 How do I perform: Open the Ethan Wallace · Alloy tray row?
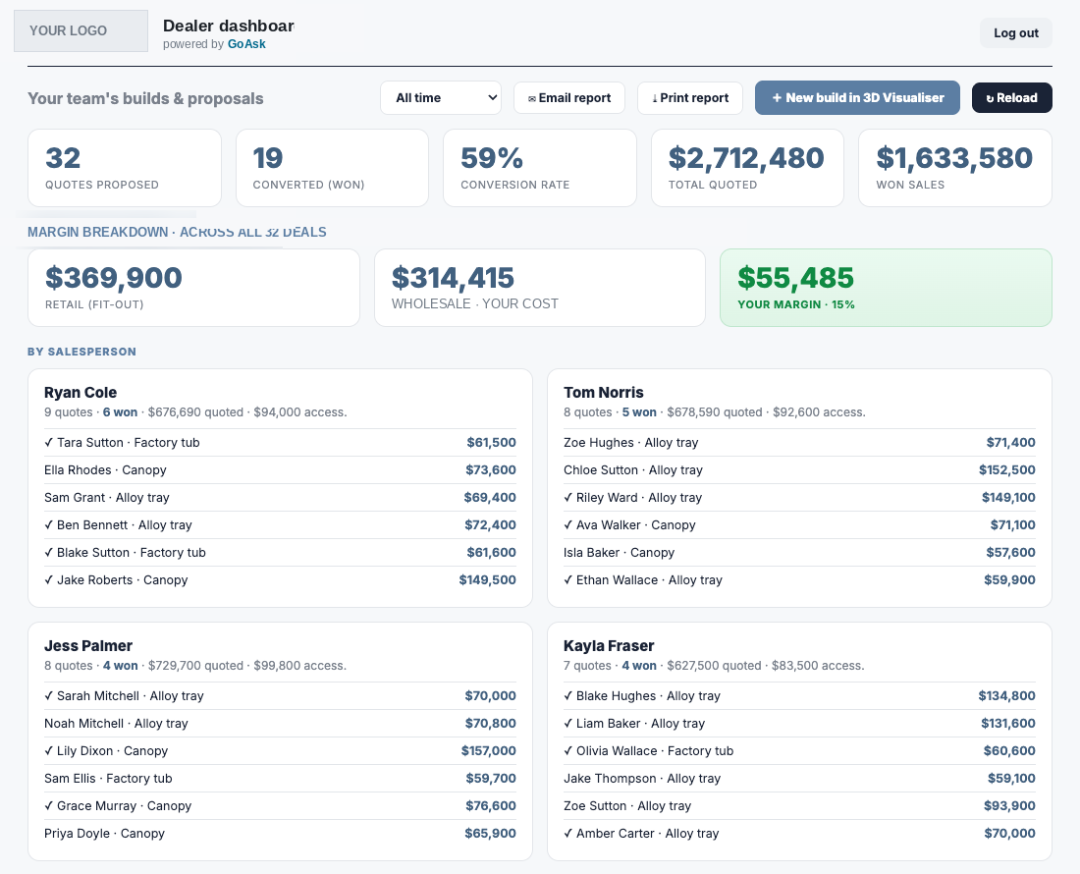(x=799, y=580)
